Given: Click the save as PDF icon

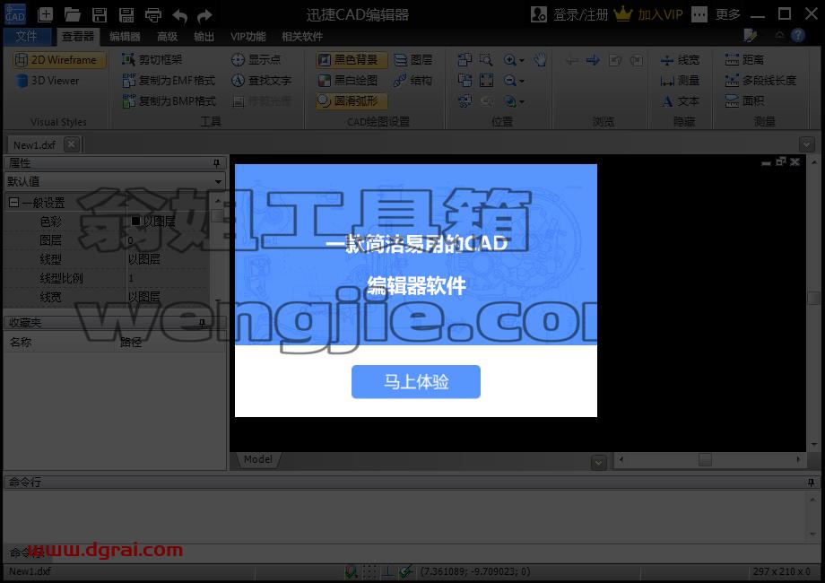Looking at the screenshot, I should coord(126,14).
